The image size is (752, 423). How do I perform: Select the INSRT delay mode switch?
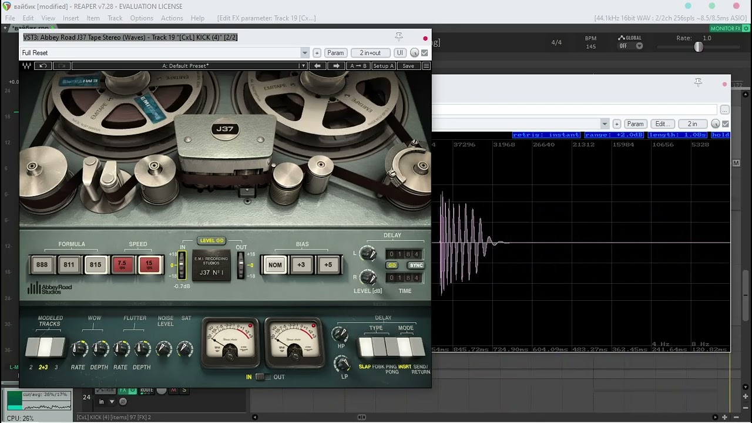pyautogui.click(x=404, y=347)
